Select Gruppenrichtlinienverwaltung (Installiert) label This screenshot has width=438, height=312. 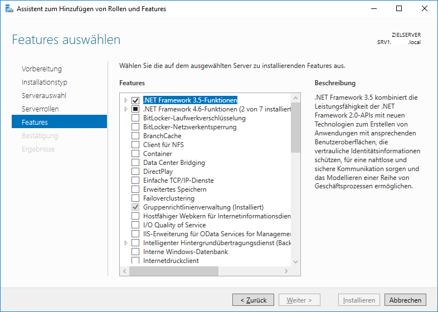pos(203,207)
